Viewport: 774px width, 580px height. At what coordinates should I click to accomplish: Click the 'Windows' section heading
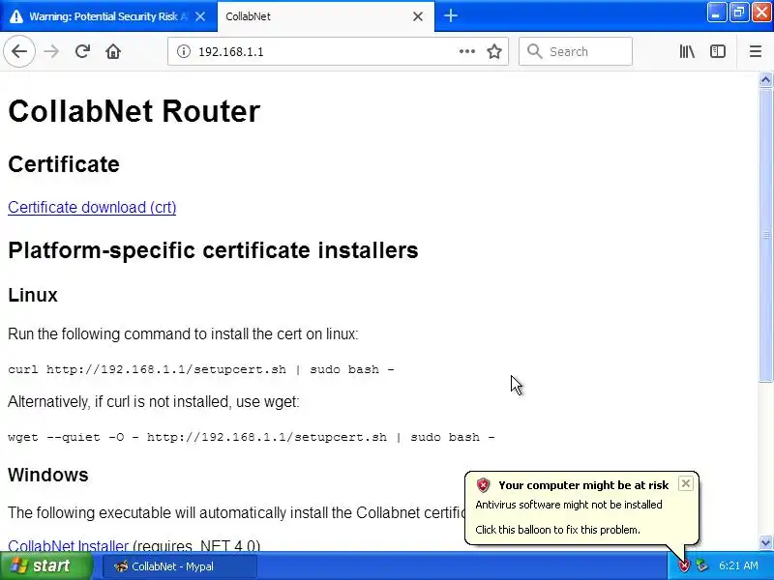pos(47,475)
